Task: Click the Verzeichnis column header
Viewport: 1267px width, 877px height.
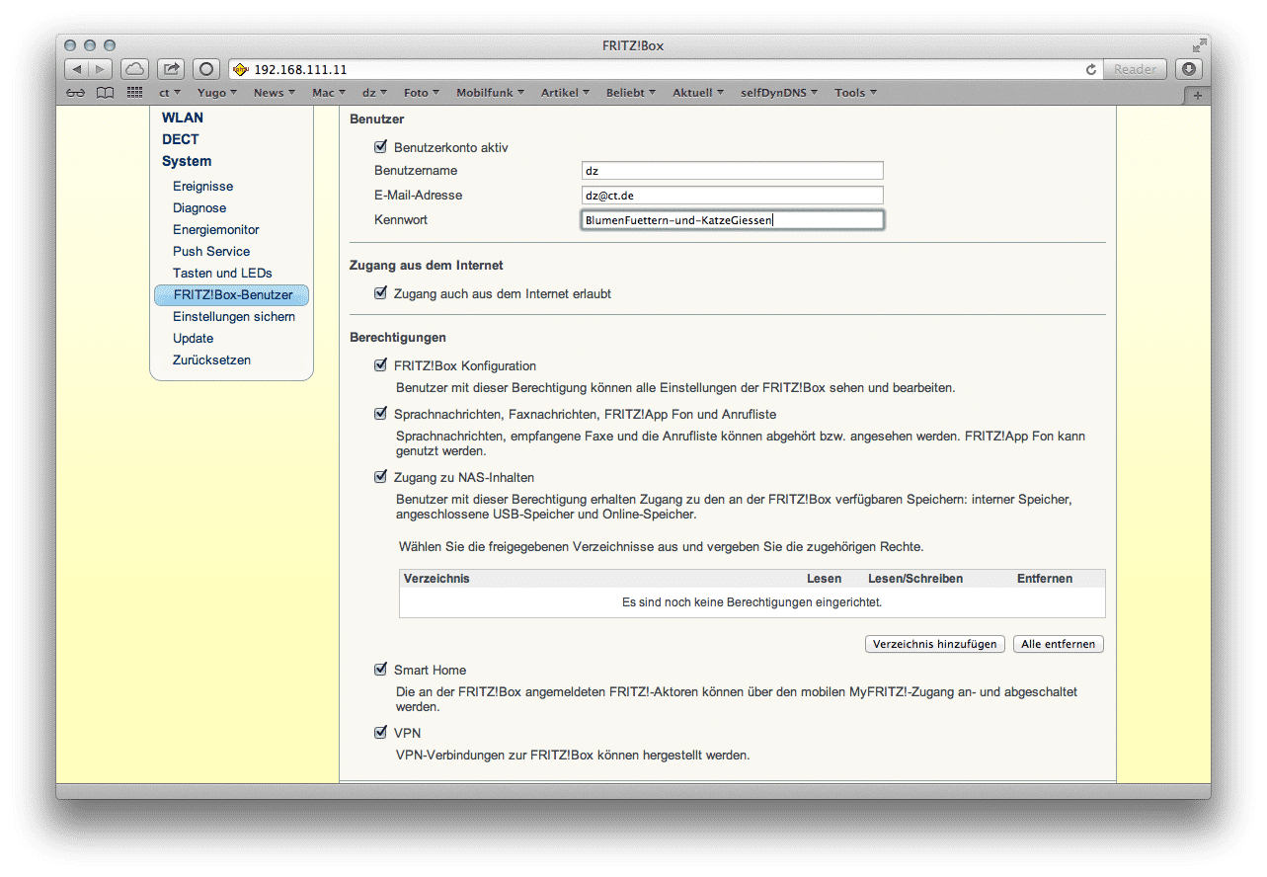Action: coord(436,578)
